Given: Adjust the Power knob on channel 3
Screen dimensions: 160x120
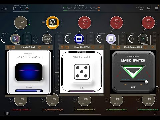Looking at the screenshot, I should [x=68, y=39].
